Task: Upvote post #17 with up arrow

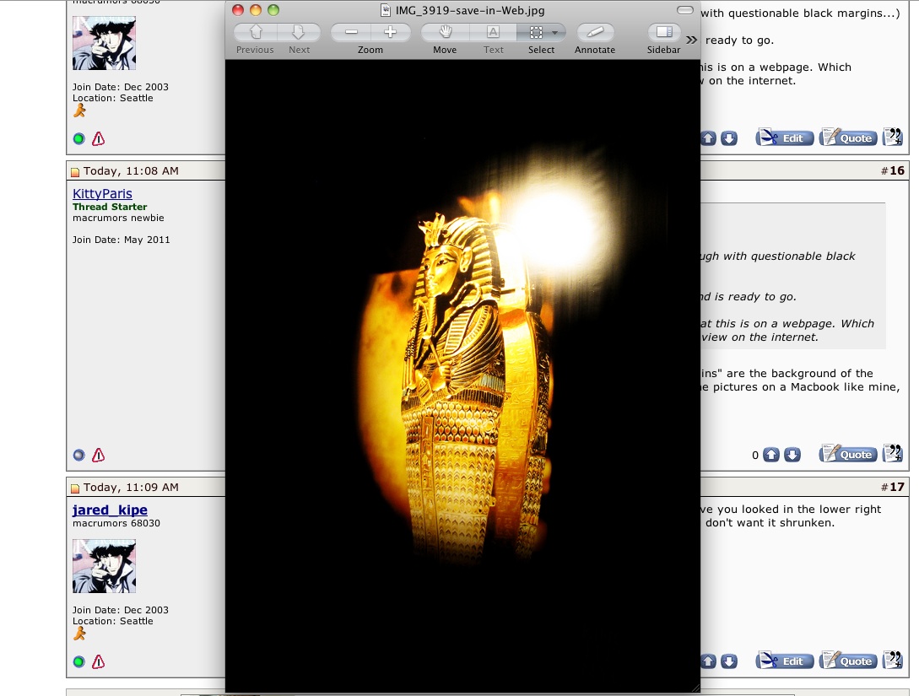Action: click(708, 661)
